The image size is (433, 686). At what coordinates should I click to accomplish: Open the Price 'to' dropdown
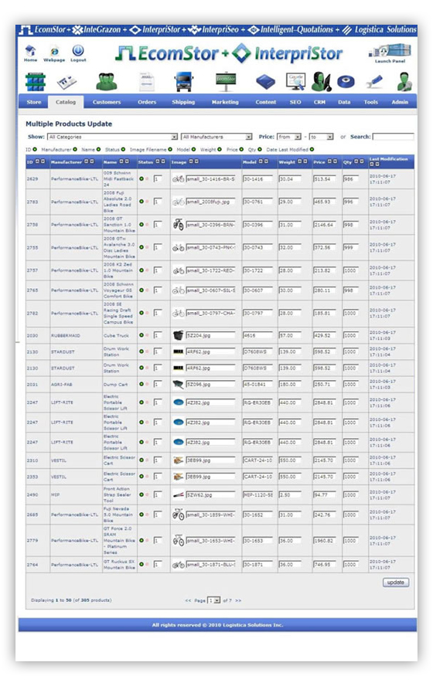(322, 137)
